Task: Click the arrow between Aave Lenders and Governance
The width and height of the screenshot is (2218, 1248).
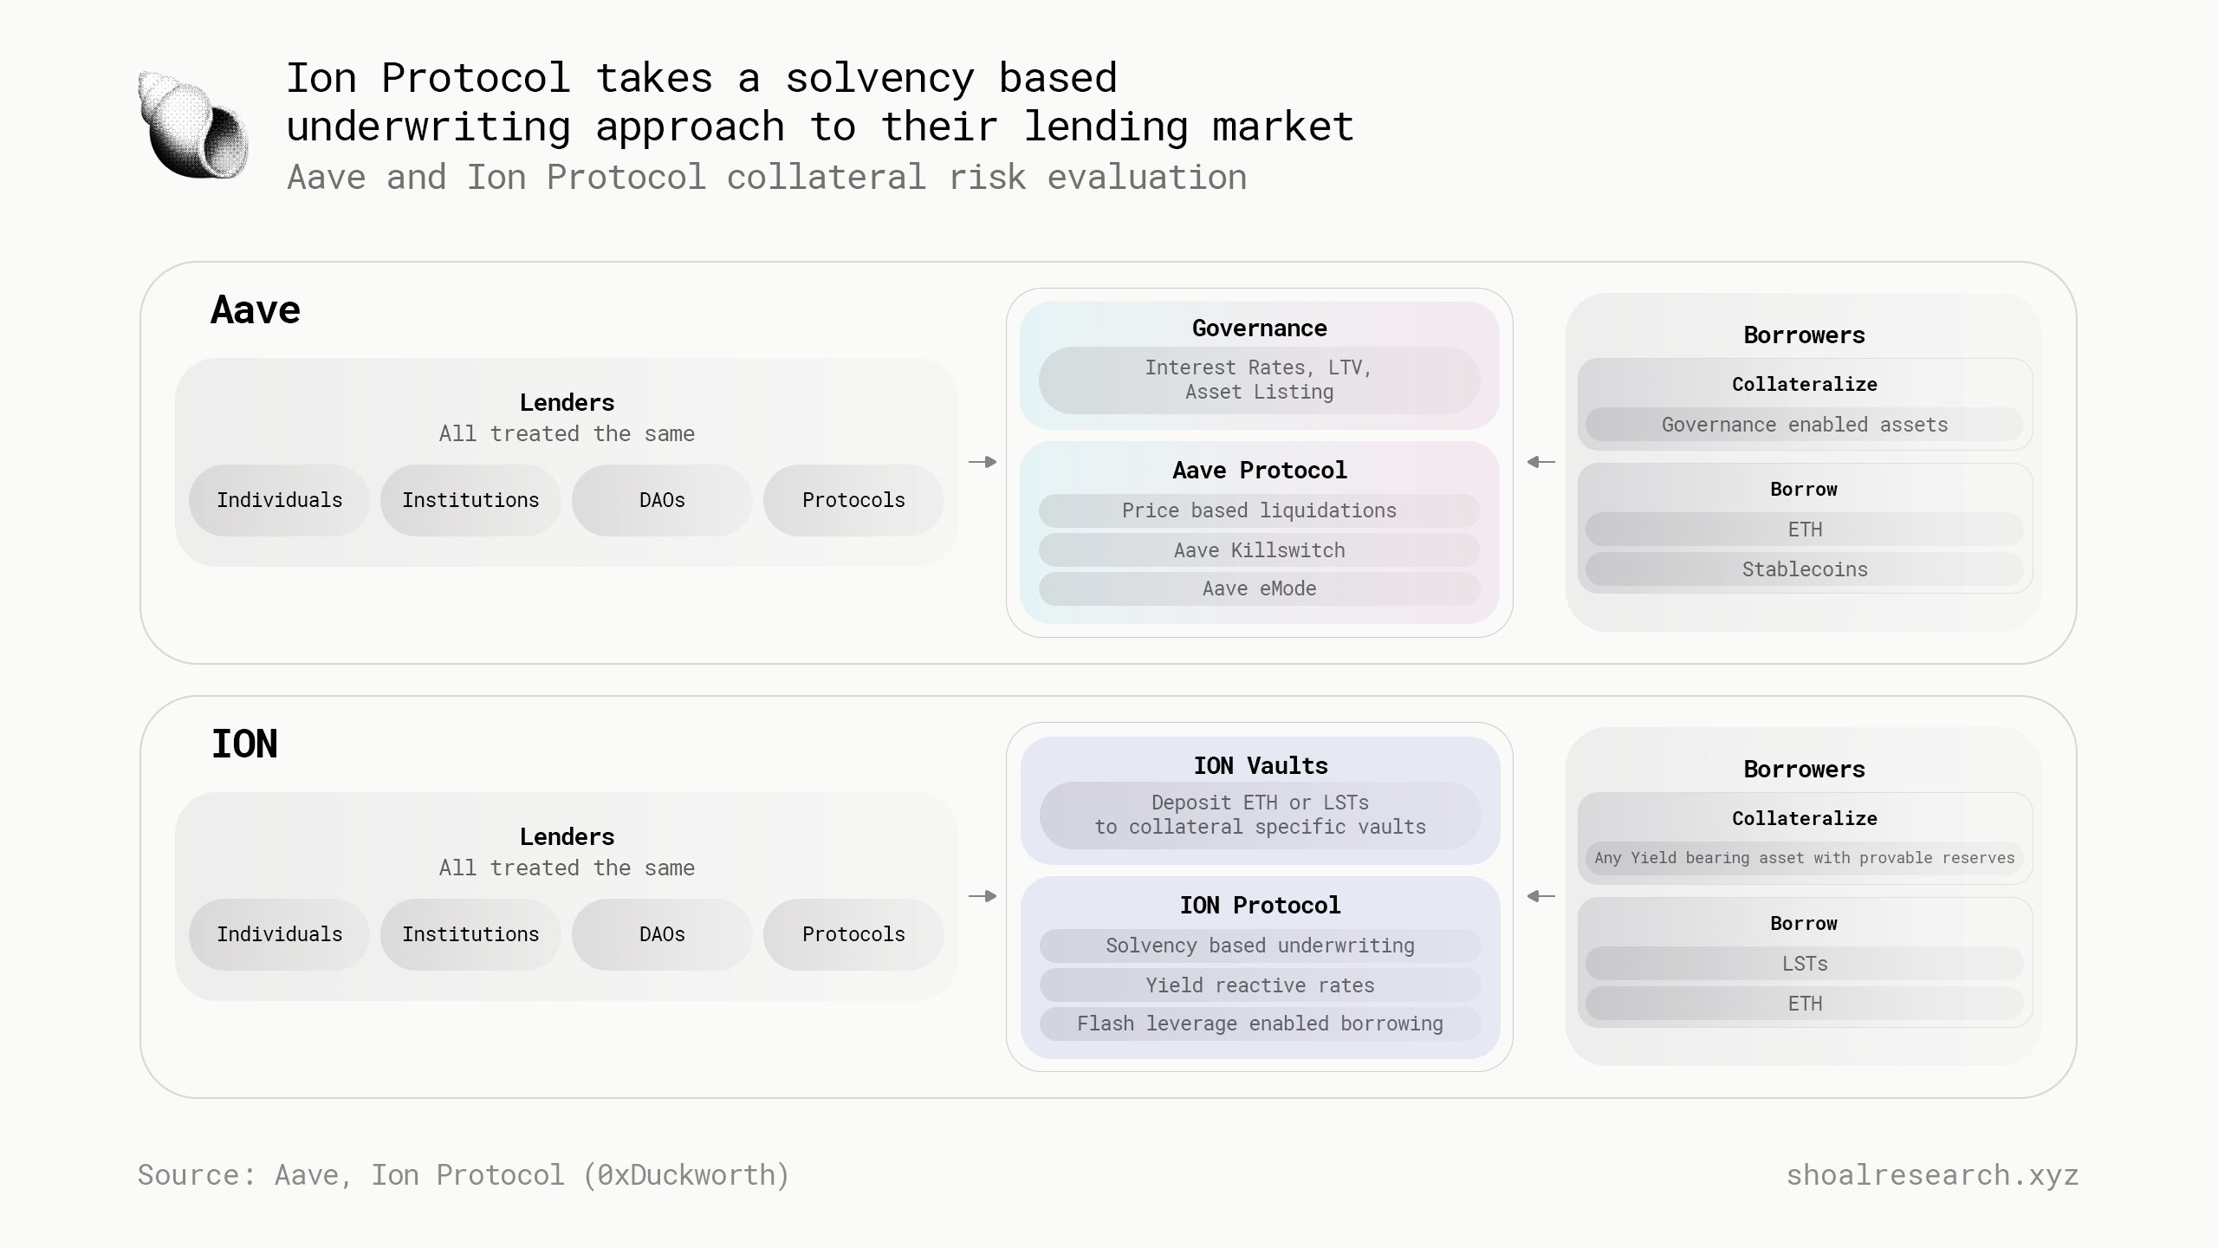Action: pyautogui.click(x=983, y=462)
